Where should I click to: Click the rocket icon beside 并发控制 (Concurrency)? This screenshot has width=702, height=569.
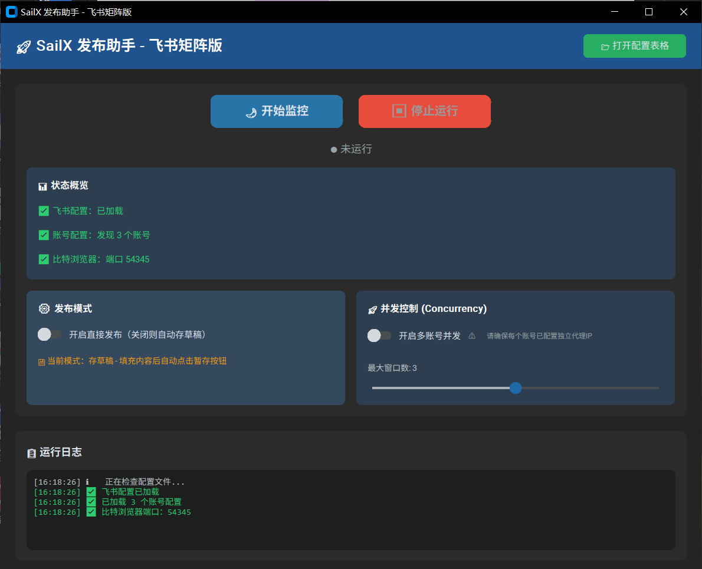(373, 308)
